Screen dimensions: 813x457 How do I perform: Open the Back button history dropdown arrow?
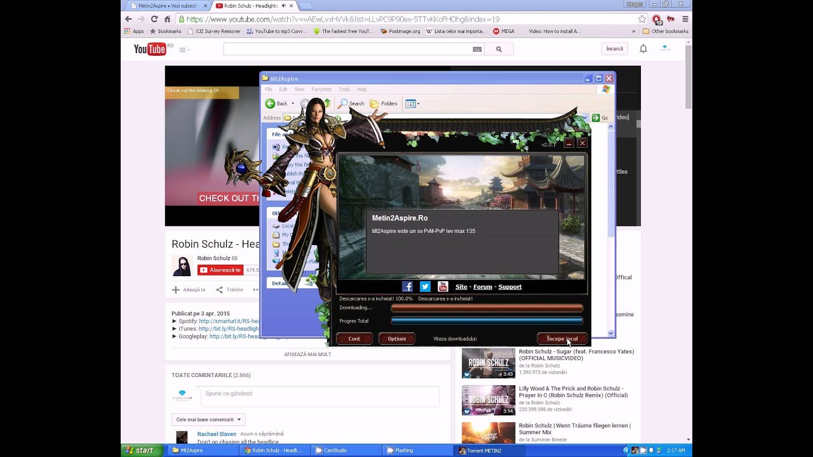click(x=293, y=103)
